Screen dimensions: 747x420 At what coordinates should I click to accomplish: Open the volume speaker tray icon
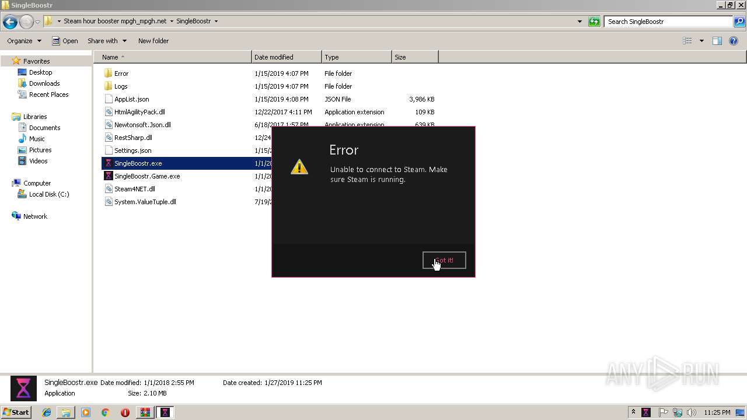click(x=692, y=412)
